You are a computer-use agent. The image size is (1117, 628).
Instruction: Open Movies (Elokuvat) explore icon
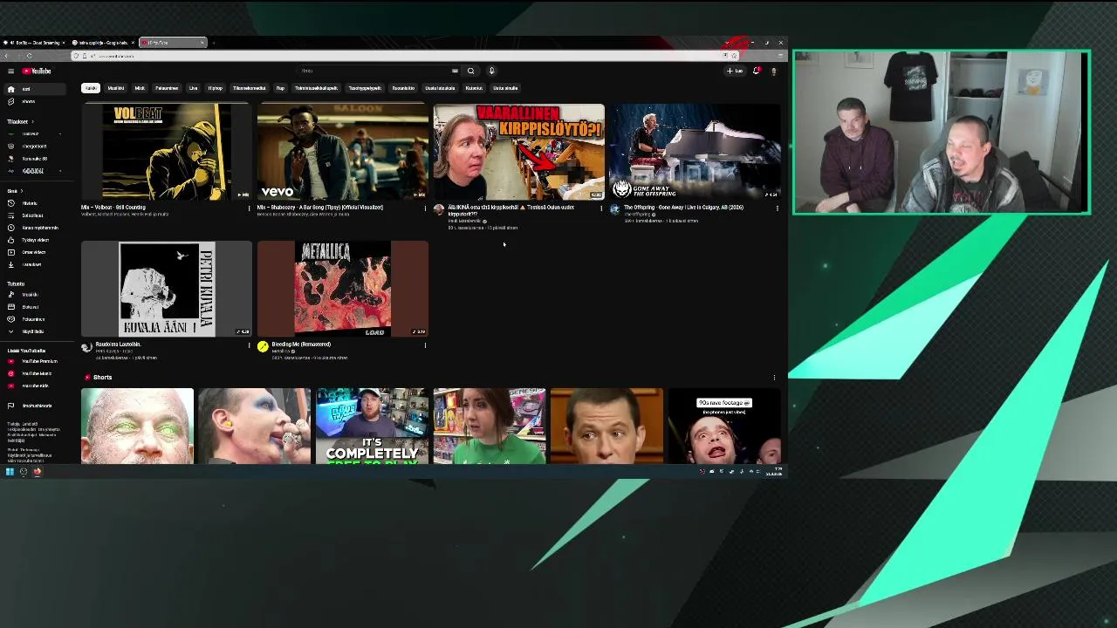[x=10, y=307]
